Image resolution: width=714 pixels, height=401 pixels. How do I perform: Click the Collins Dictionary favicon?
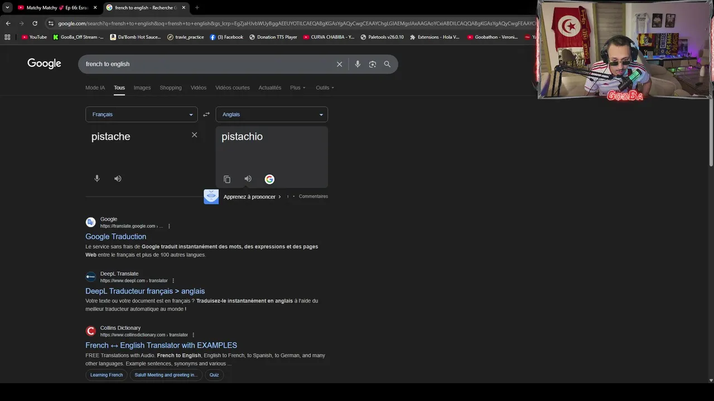(x=90, y=331)
